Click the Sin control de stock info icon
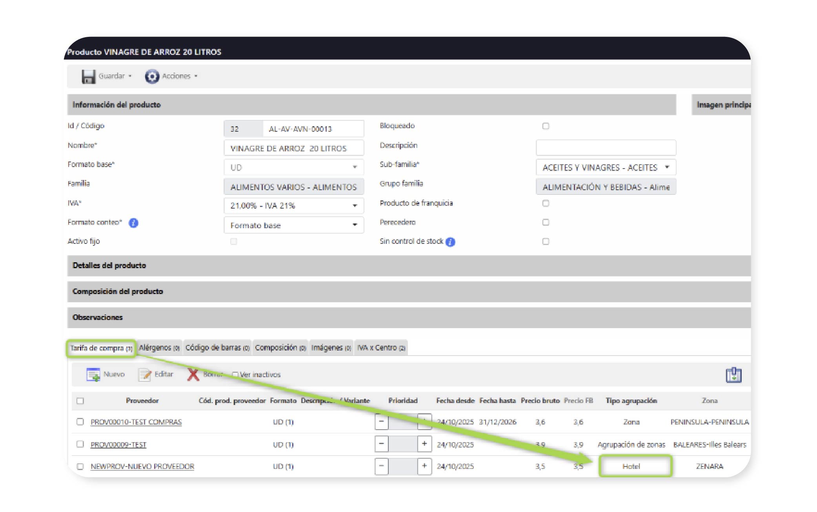 450,242
